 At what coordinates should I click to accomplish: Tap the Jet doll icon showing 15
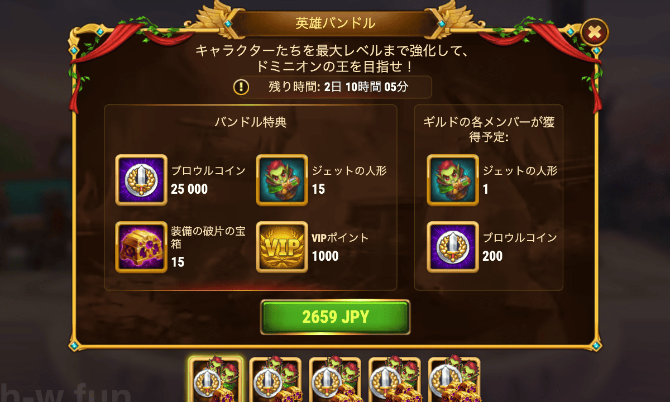tap(282, 180)
